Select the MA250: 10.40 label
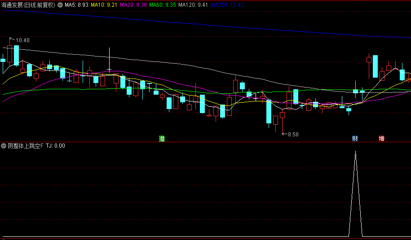Screen dimensions: 411x240 point(227,5)
